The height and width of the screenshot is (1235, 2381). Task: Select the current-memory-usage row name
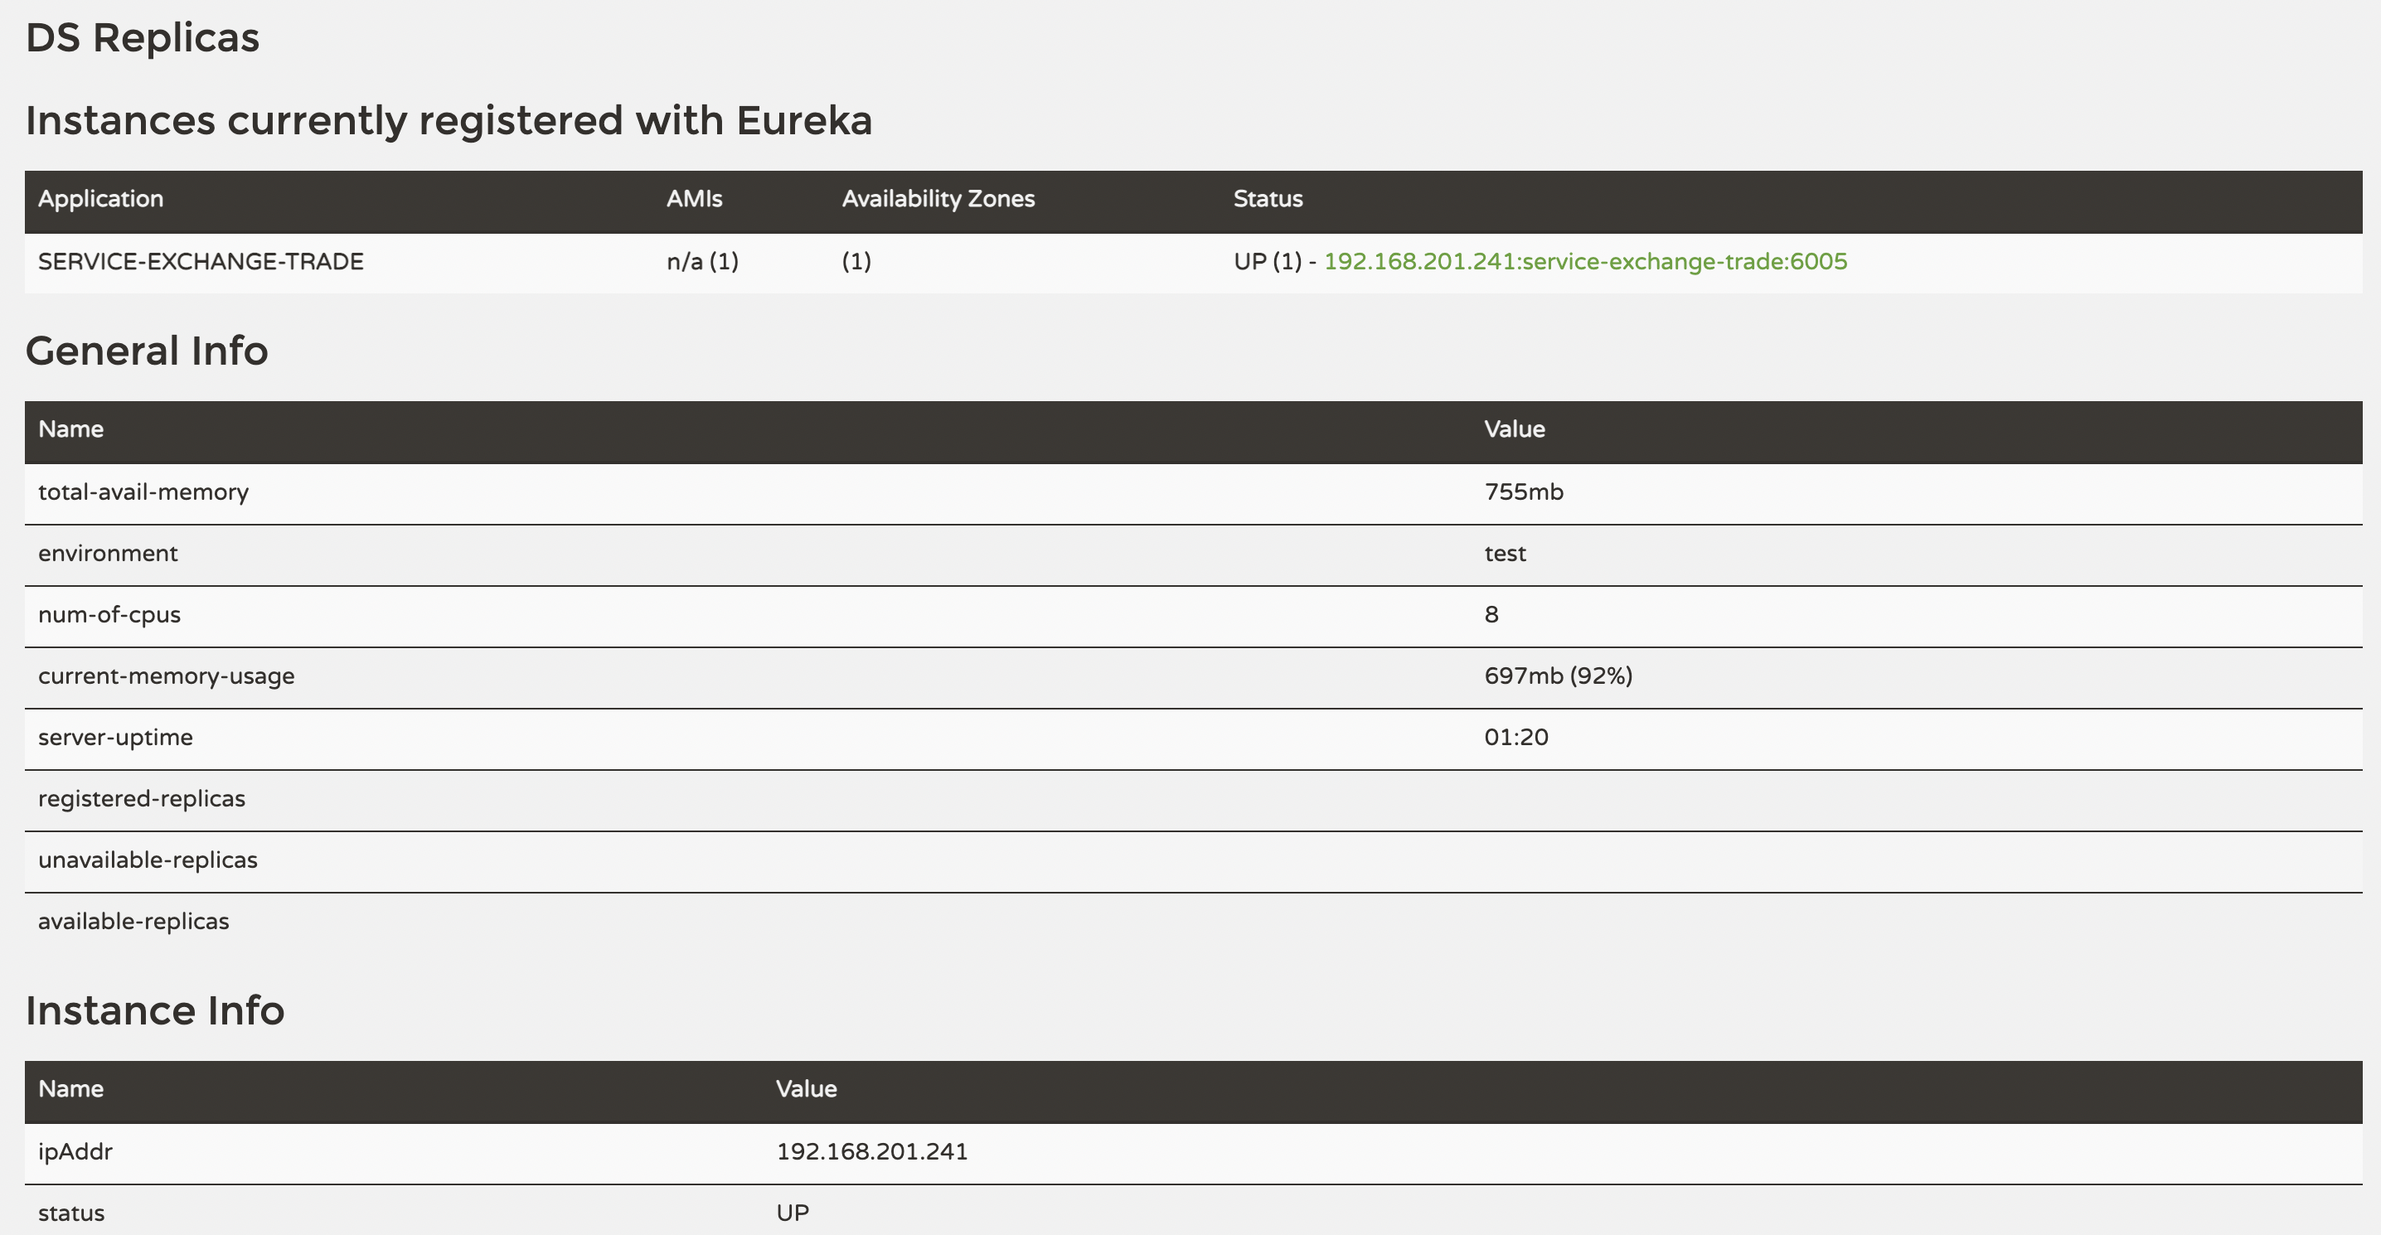167,676
